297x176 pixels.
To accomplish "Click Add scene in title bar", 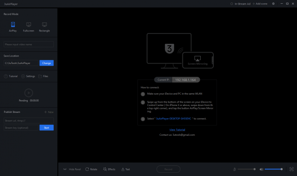I will (x=260, y=4).
